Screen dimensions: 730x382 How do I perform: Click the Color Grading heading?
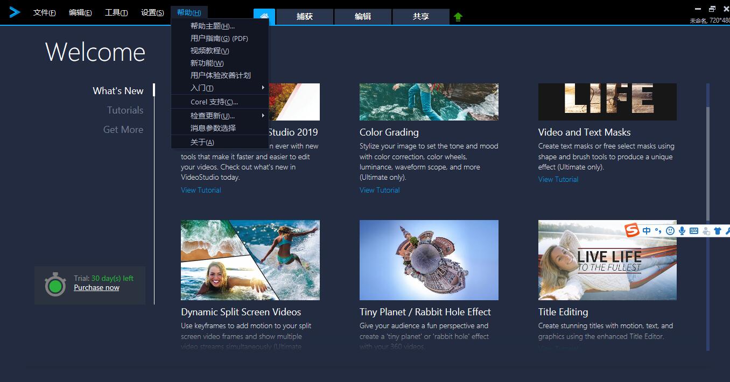pyautogui.click(x=389, y=132)
